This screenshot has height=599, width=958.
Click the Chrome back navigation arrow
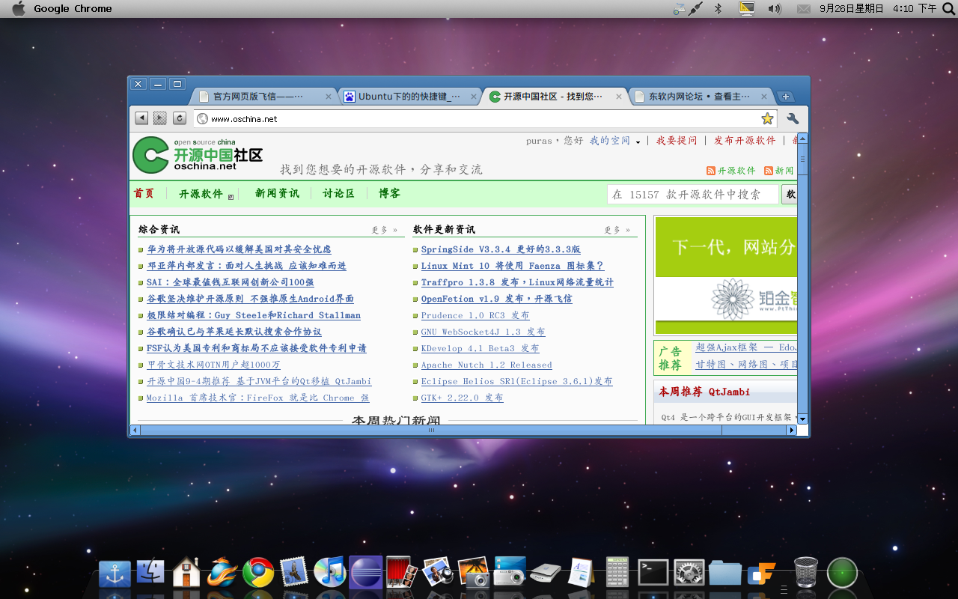pyautogui.click(x=141, y=118)
